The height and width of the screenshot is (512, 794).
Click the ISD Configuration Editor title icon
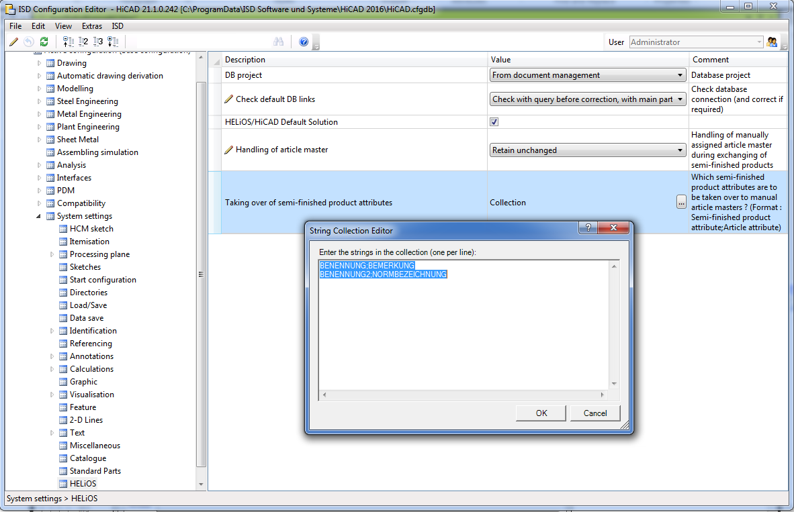click(x=9, y=9)
